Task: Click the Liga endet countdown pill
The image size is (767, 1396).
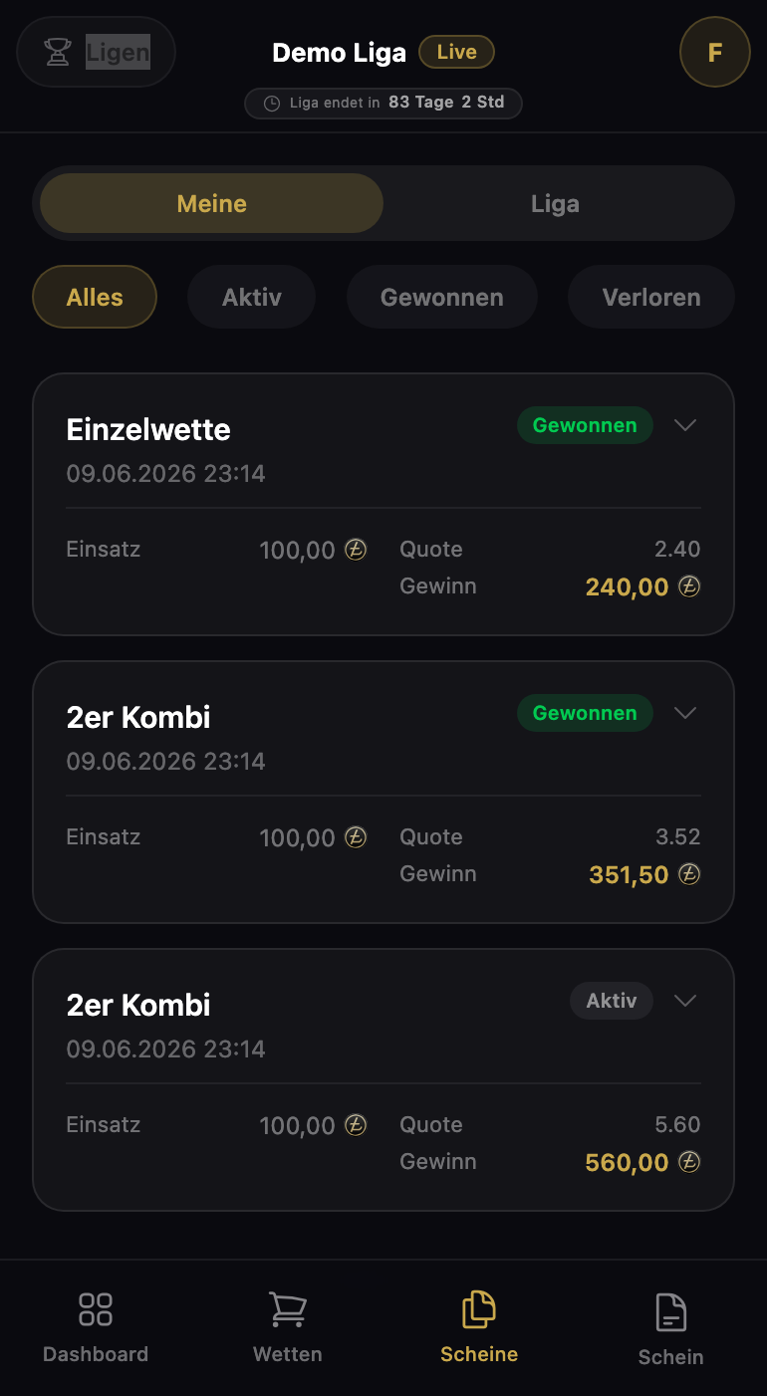Action: coord(383,103)
